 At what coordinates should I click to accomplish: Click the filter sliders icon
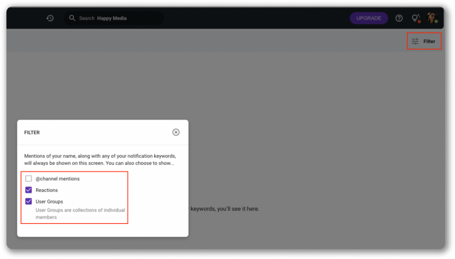[x=415, y=41]
